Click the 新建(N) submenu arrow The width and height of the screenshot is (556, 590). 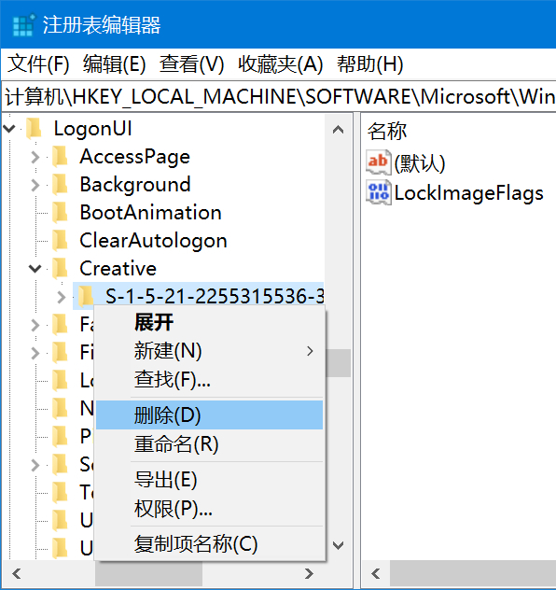[x=310, y=351]
